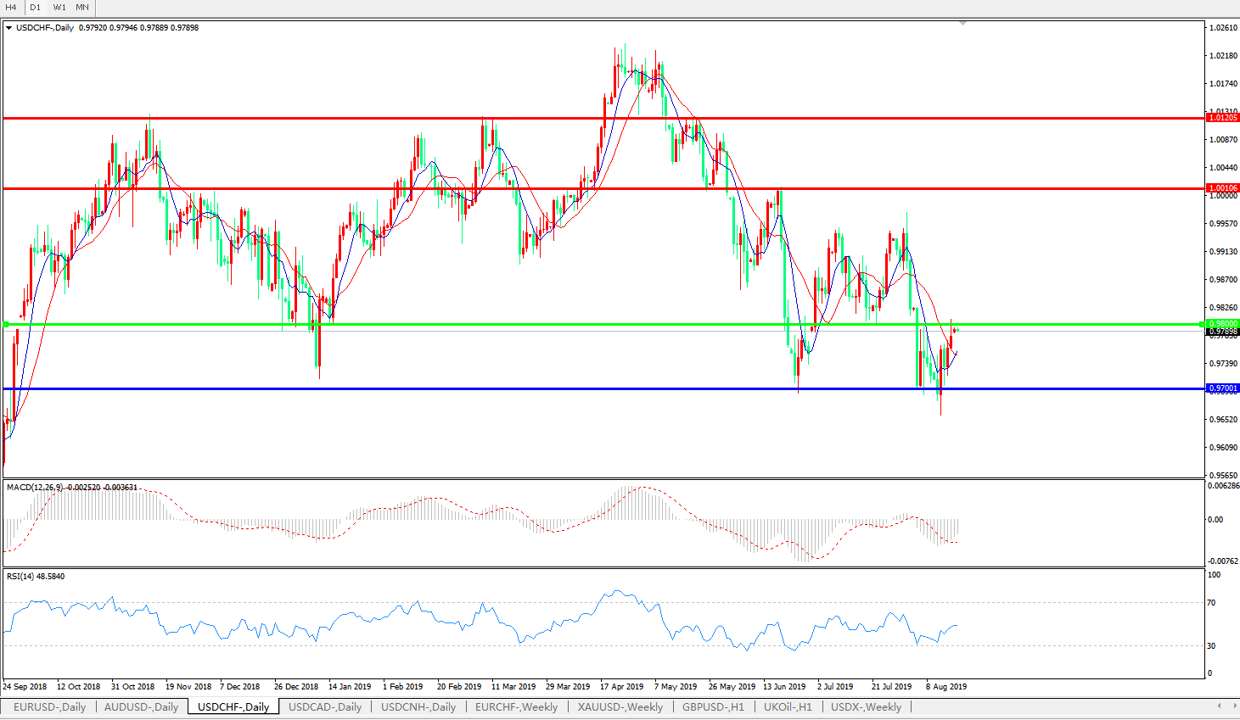Select the USDX Weekly chart tab
The height and width of the screenshot is (720, 1240).
pyautogui.click(x=866, y=707)
